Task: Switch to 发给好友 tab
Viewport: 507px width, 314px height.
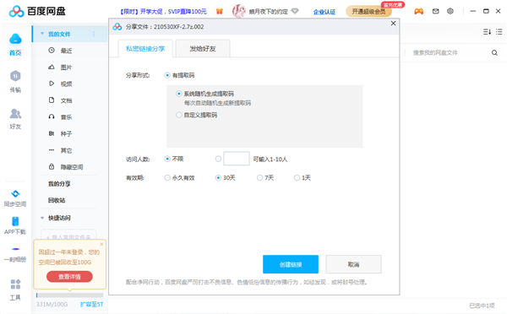Action: [203, 48]
